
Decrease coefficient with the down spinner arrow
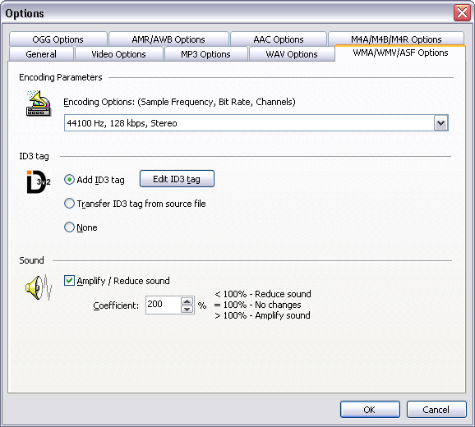coord(187,309)
